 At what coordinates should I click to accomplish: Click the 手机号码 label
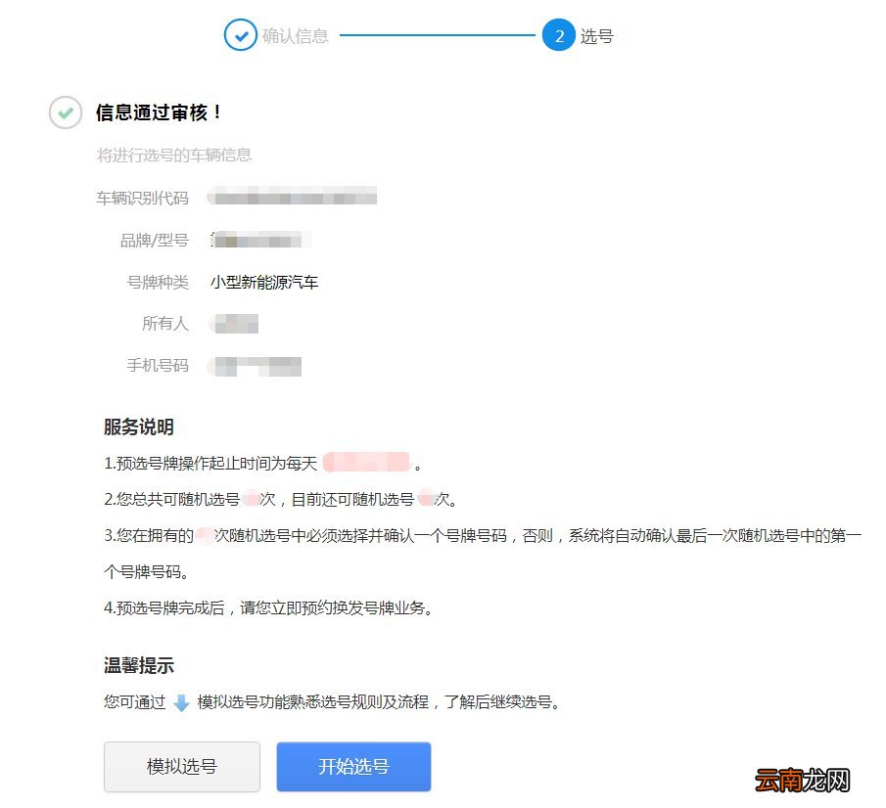point(158,365)
